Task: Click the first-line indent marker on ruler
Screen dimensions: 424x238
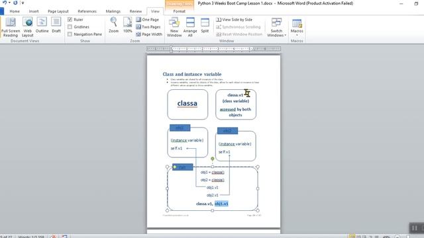Action: point(171,47)
